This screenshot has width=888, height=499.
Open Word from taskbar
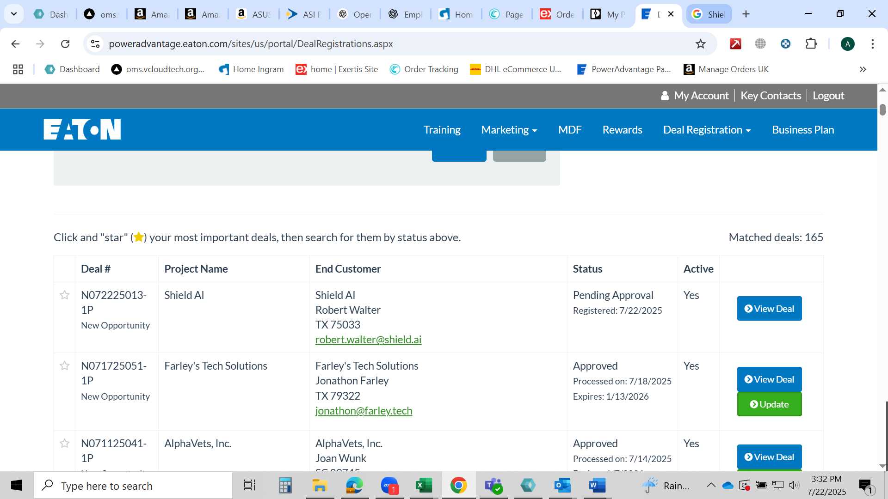click(597, 486)
